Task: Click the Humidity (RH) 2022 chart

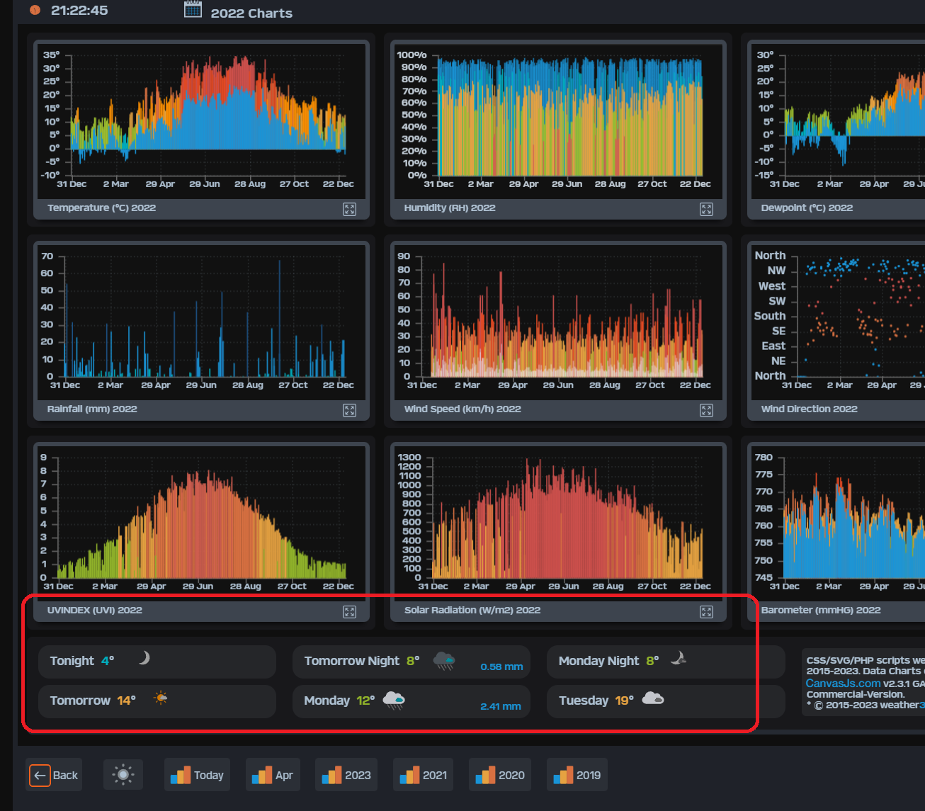Action: coord(558,120)
